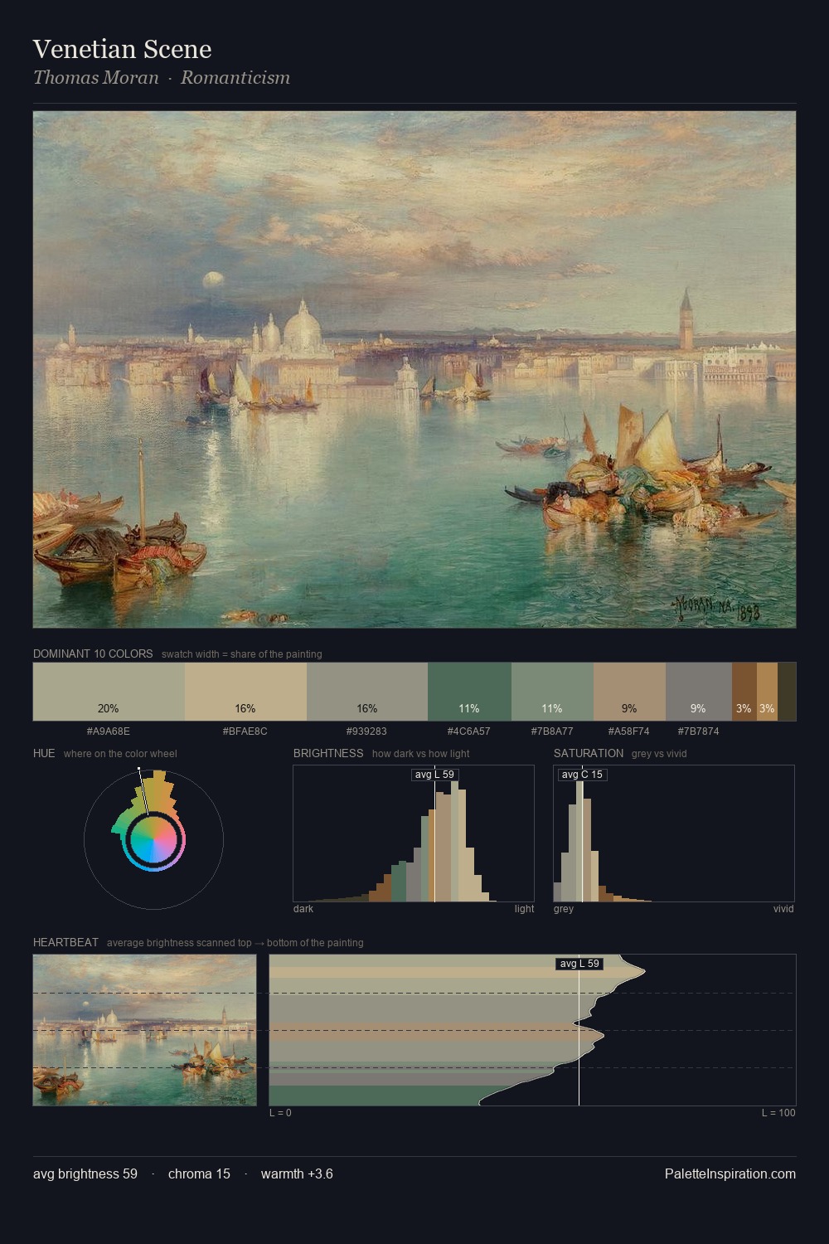Image resolution: width=829 pixels, height=1244 pixels.
Task: Click the #A9A68E swatch showing 20%
Action: (109, 691)
